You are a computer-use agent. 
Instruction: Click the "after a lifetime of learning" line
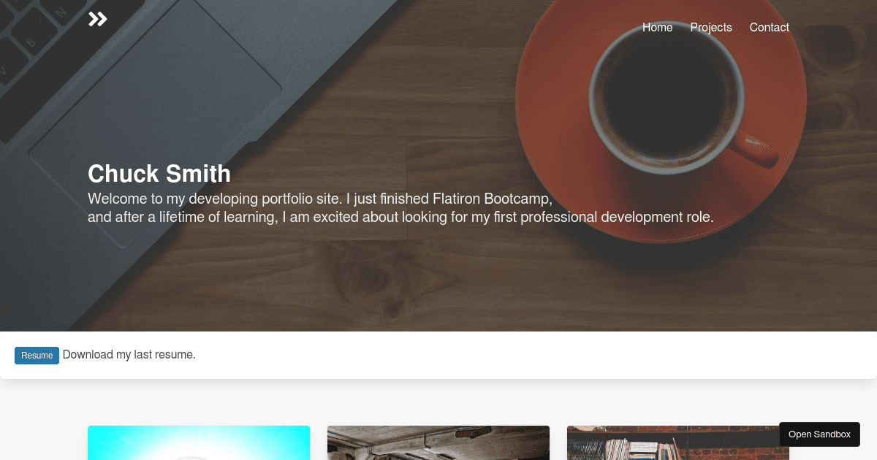[x=400, y=217]
